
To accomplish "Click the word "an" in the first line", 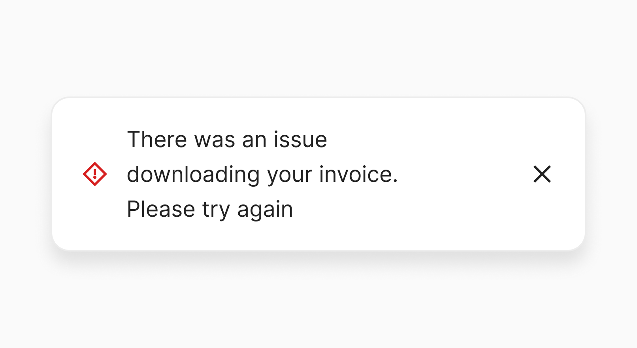I will pyautogui.click(x=254, y=140).
